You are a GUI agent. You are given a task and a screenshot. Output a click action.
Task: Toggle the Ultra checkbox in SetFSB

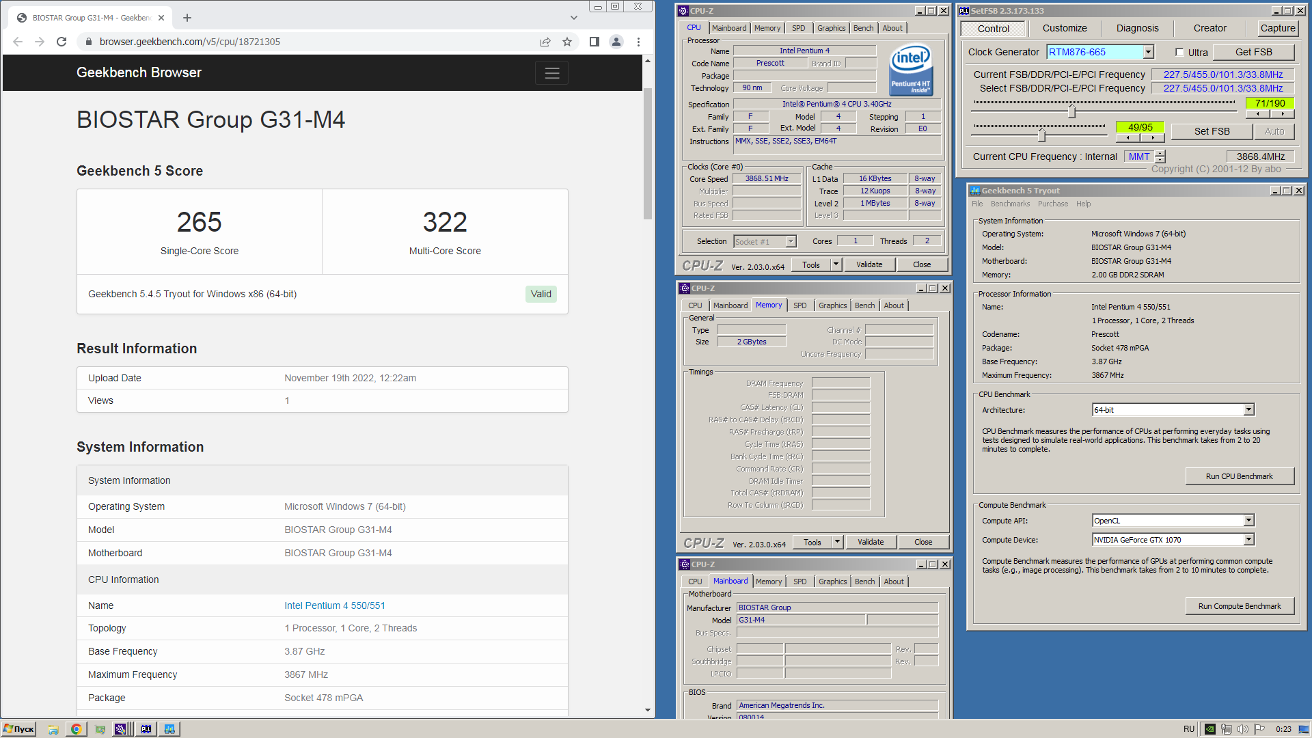click(x=1179, y=53)
